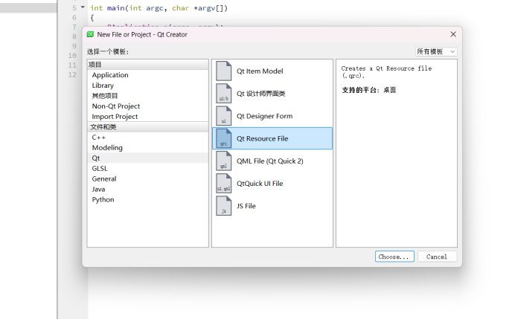Select the General category
515x319 pixels.
pos(148,179)
